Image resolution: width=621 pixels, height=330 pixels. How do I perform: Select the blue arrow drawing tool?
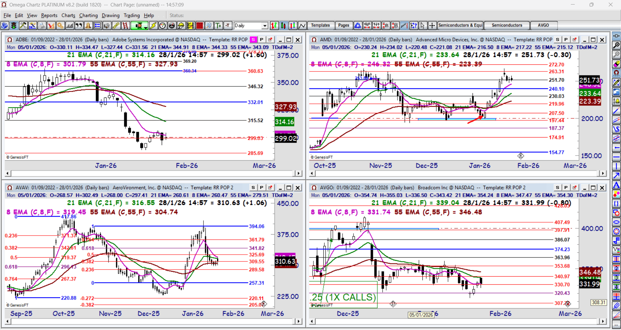[616, 176]
